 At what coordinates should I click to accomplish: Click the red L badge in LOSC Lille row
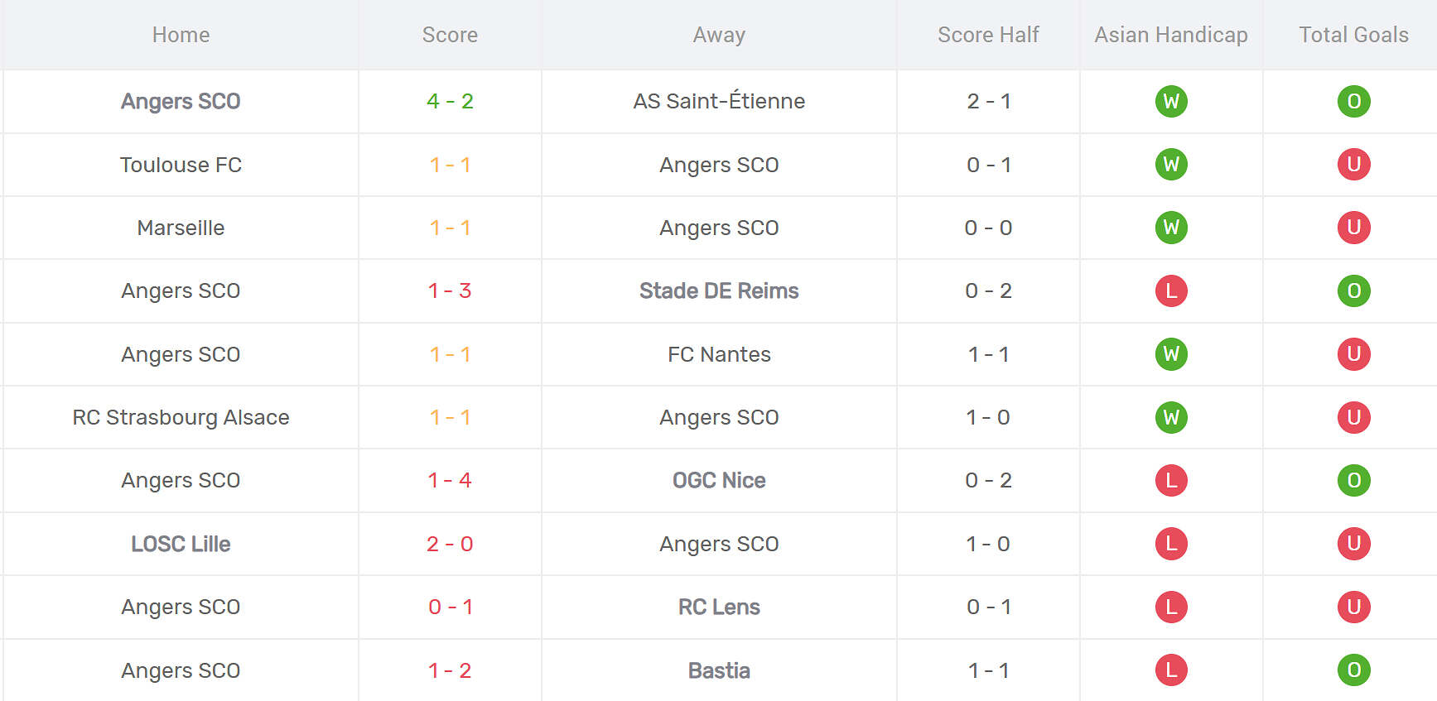[1171, 543]
